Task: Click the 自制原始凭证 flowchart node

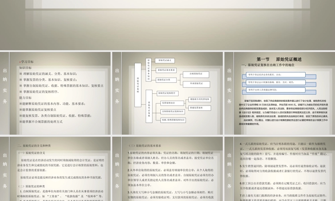Action: [x=196, y=75]
